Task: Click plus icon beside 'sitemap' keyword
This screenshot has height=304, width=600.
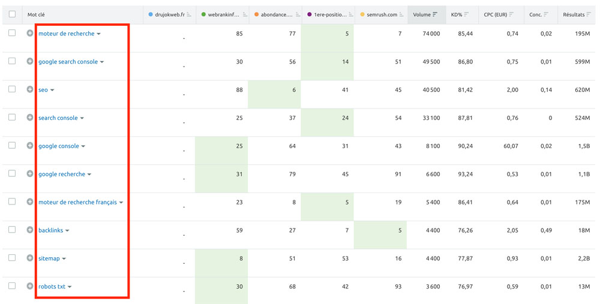Action: [30, 258]
